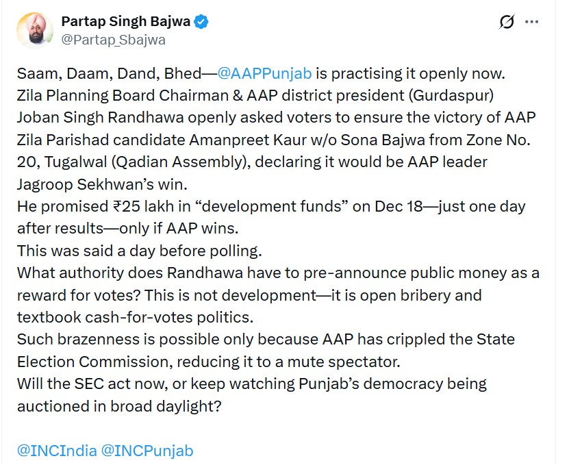Open the three-dot more options menu
This screenshot has height=465, width=569.
pos(531,22)
